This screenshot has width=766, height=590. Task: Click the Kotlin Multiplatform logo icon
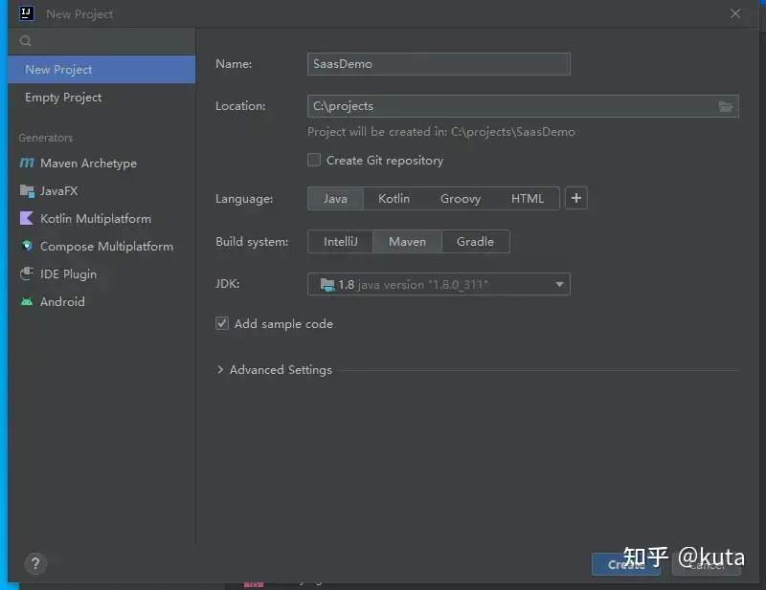pyautogui.click(x=27, y=218)
